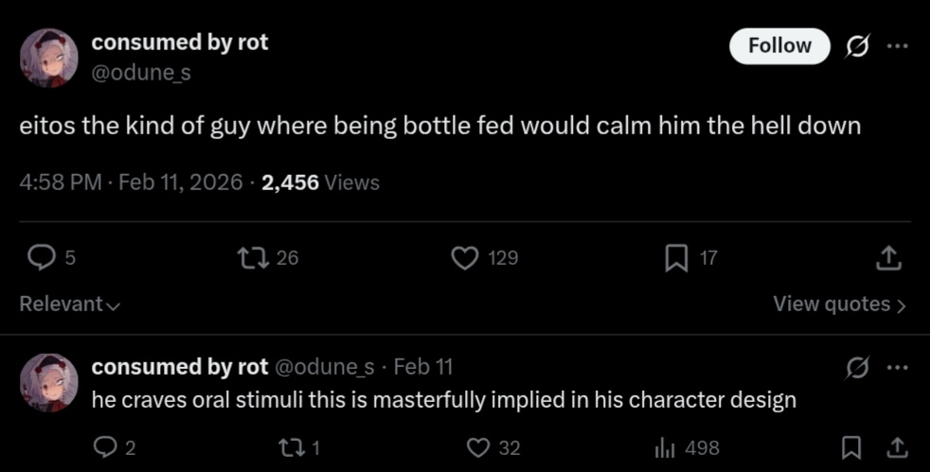The width and height of the screenshot is (930, 472).
Task: Share the main post
Action: [888, 257]
